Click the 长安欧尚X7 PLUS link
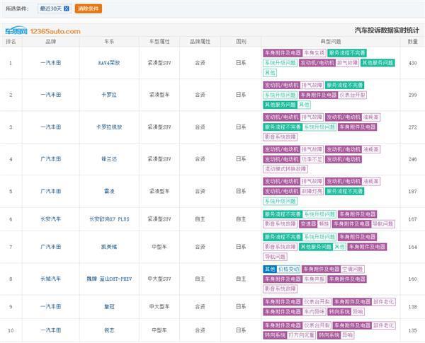 pos(109,219)
